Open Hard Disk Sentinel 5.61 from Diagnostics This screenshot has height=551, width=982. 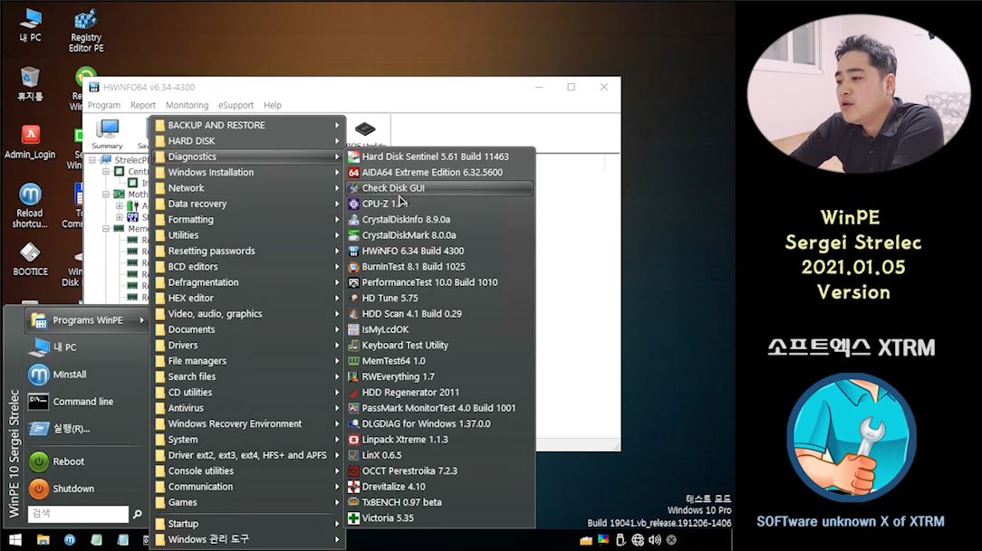coord(439,157)
